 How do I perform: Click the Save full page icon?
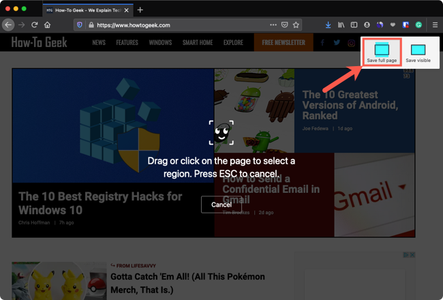click(382, 50)
